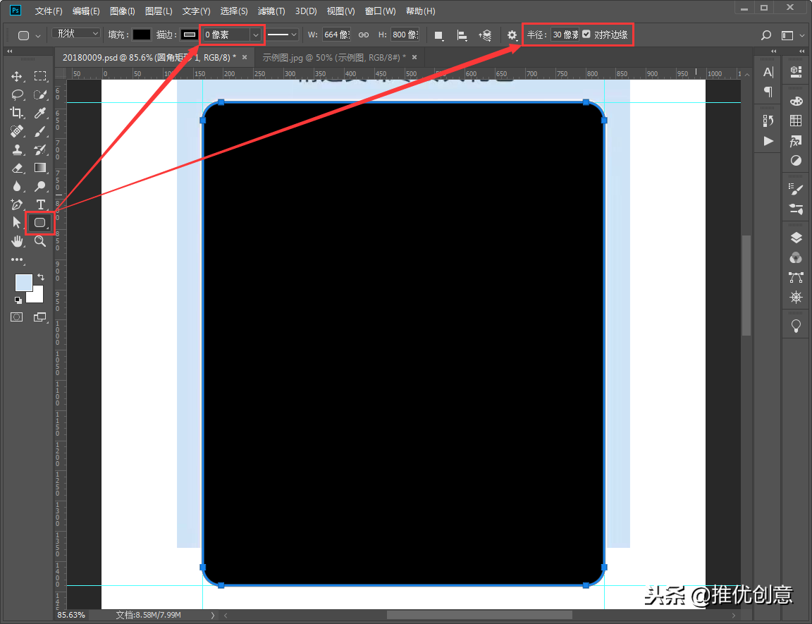Open status bar info arrow

coord(213,616)
